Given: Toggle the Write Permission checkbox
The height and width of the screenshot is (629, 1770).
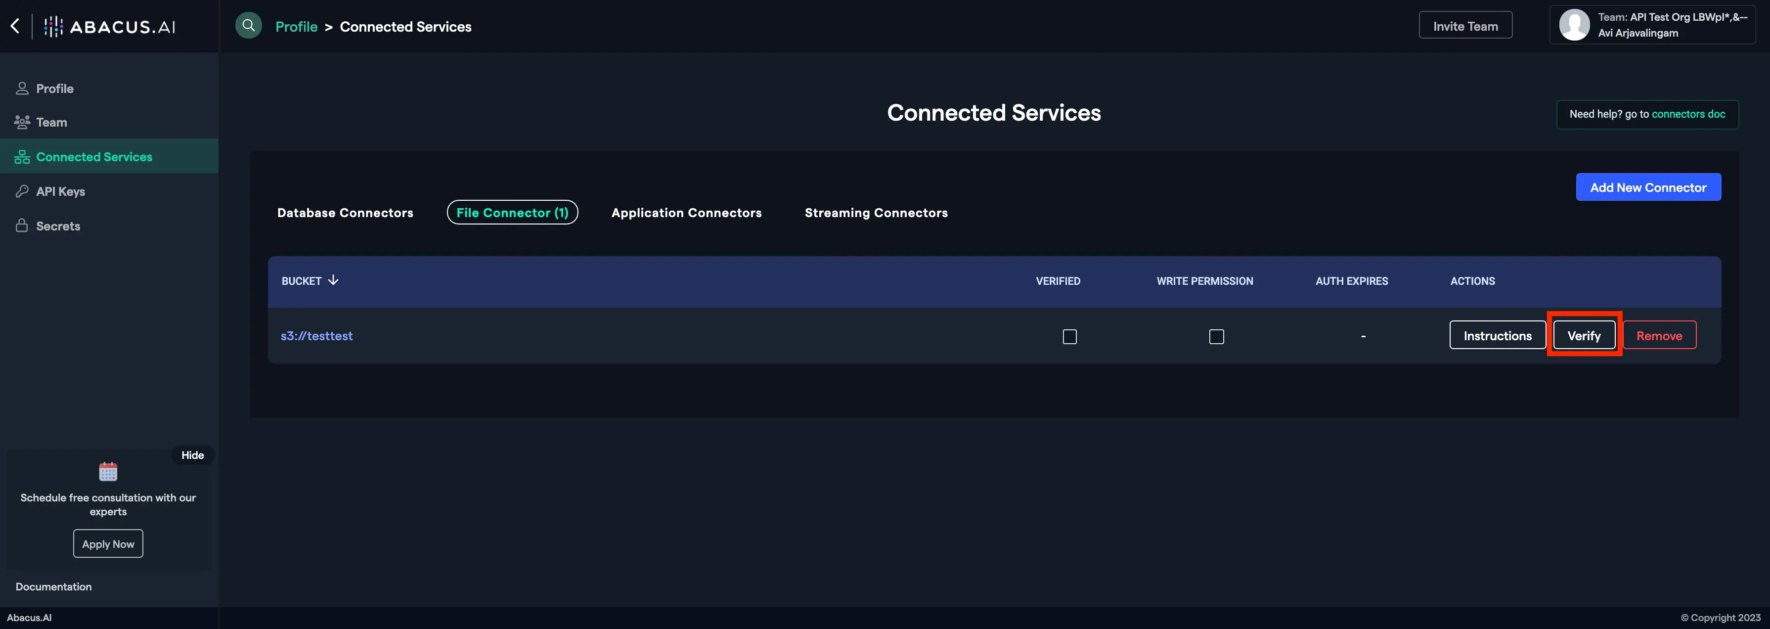Looking at the screenshot, I should click(x=1215, y=336).
